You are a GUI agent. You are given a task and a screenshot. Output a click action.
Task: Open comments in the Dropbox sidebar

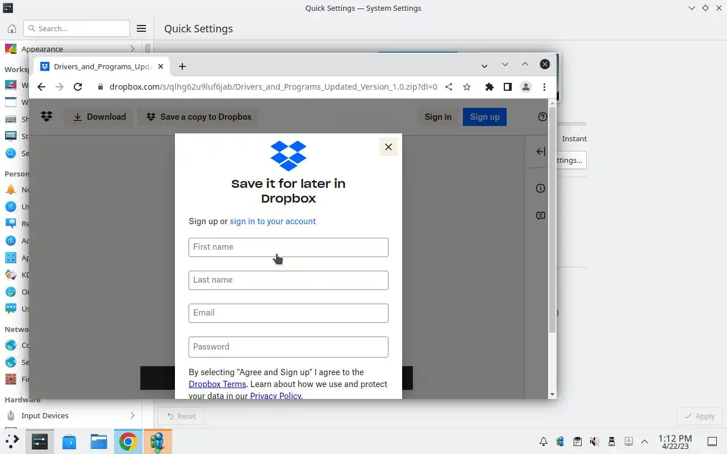541,216
